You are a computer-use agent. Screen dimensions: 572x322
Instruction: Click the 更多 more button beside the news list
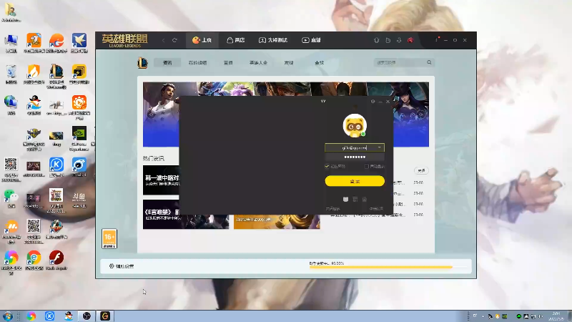[421, 170]
